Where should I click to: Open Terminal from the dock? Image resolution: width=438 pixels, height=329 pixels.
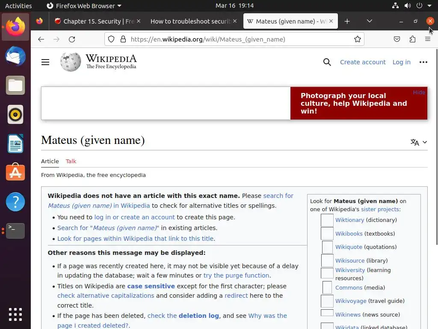coord(15,231)
